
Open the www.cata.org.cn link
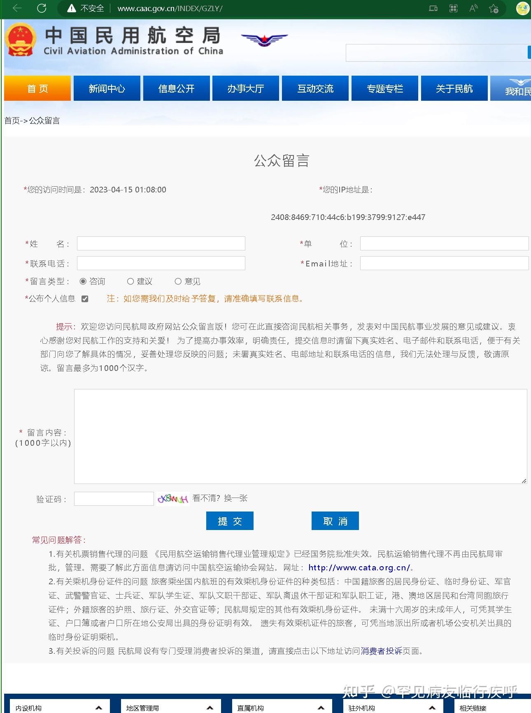[x=359, y=567]
